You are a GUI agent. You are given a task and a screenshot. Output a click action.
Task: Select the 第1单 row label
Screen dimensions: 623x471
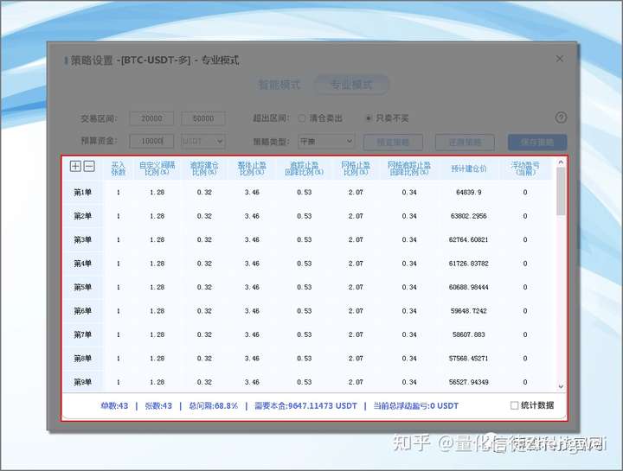click(x=83, y=193)
